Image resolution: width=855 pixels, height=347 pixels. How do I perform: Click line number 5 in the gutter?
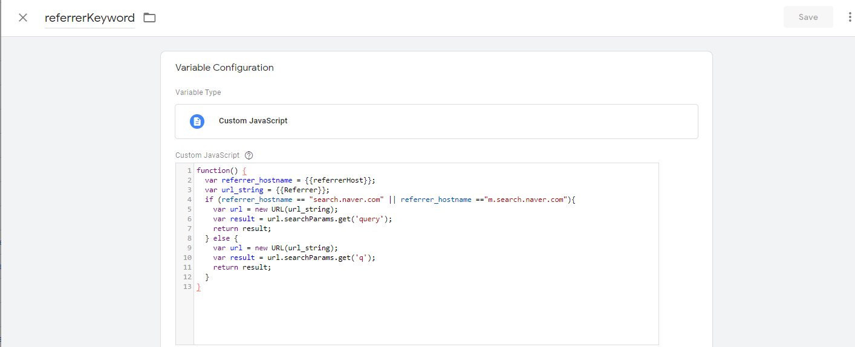(x=189, y=209)
